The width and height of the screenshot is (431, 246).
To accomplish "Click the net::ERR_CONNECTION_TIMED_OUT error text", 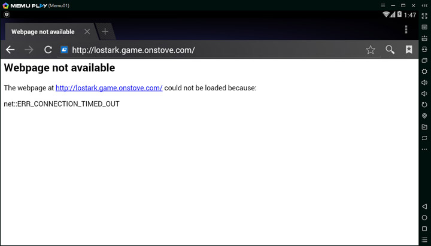I will 62,104.
